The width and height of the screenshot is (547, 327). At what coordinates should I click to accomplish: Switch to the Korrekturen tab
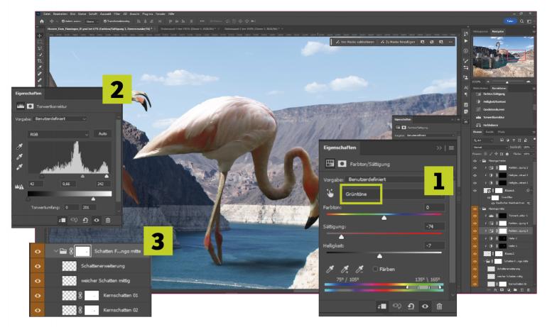[x=499, y=88]
